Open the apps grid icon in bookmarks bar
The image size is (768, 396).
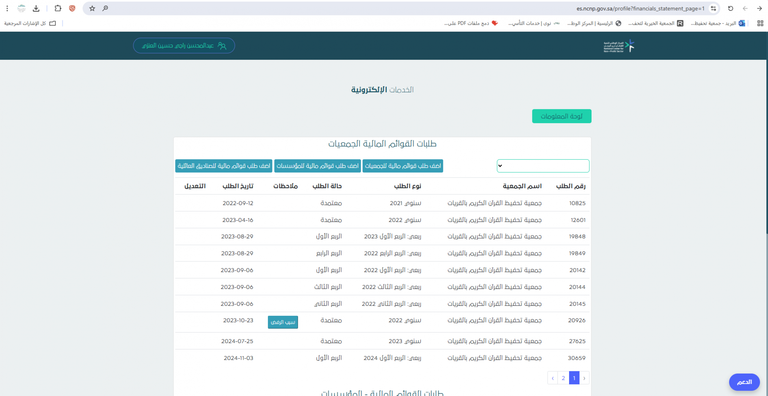click(760, 23)
